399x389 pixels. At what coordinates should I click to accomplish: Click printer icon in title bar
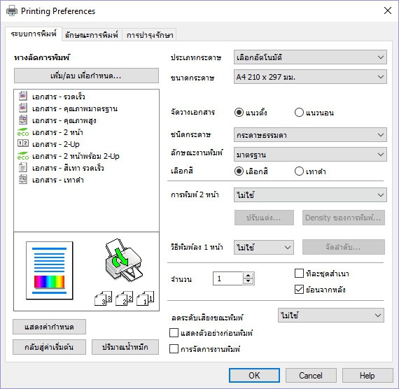(x=12, y=11)
